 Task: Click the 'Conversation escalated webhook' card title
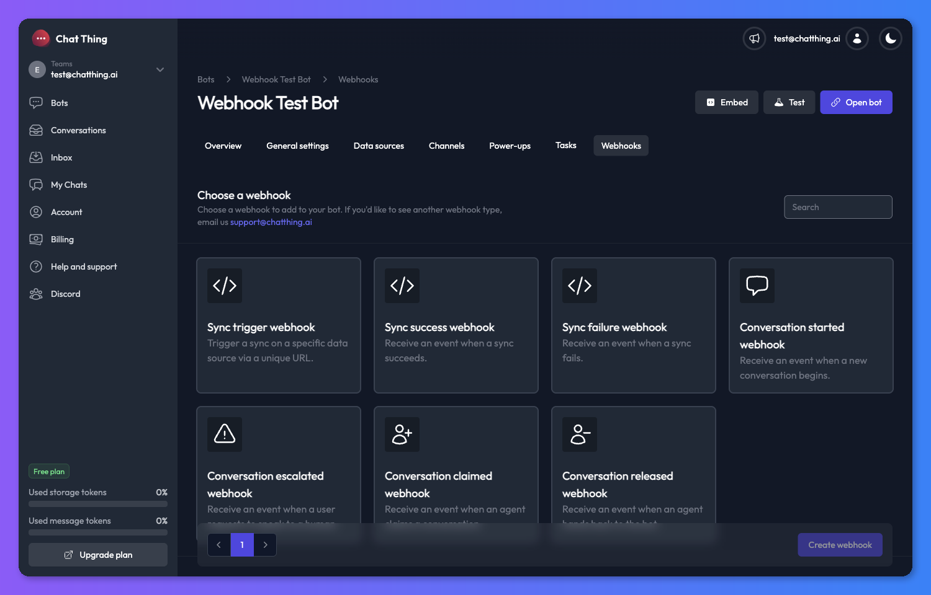click(266, 485)
